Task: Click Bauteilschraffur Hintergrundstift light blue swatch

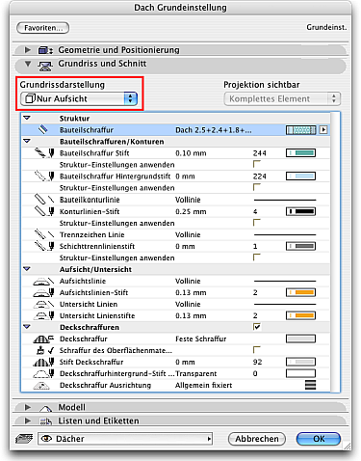Action: [300, 176]
